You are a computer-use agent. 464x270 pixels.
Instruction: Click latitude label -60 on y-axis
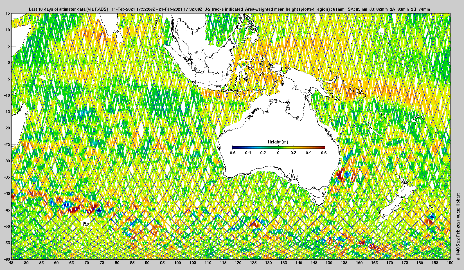(x=7, y=259)
